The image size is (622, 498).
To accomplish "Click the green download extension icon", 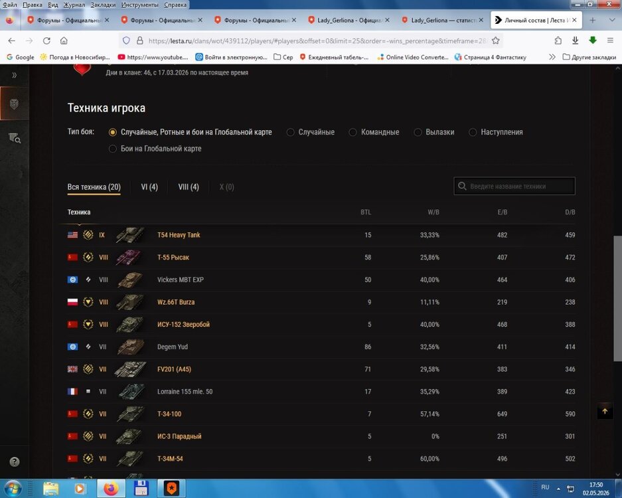I will click(593, 40).
